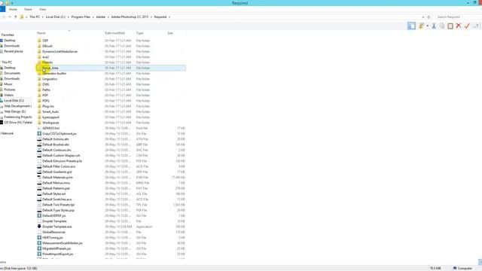482x271 pixels.
Task: Select Web Development drive in navigation pane
Action: [x=17, y=106]
